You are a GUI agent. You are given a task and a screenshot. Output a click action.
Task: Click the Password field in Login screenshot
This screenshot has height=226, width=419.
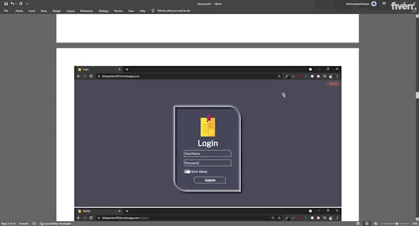pyautogui.click(x=208, y=163)
